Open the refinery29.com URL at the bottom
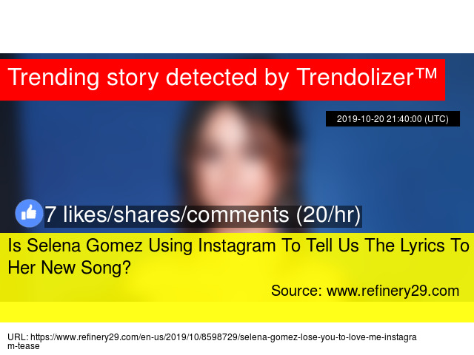This screenshot has width=474, height=355. click(x=212, y=341)
